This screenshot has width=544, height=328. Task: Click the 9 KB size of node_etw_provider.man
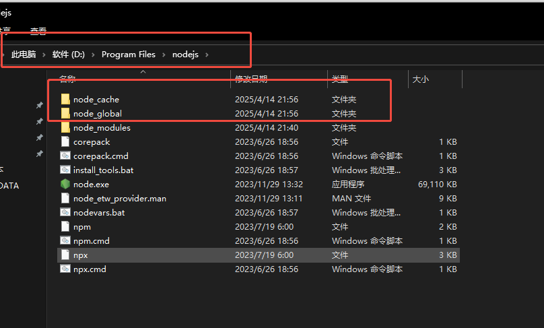click(x=448, y=199)
